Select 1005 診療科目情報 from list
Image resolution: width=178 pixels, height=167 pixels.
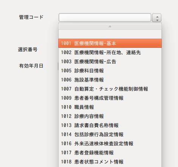[x=110, y=71]
